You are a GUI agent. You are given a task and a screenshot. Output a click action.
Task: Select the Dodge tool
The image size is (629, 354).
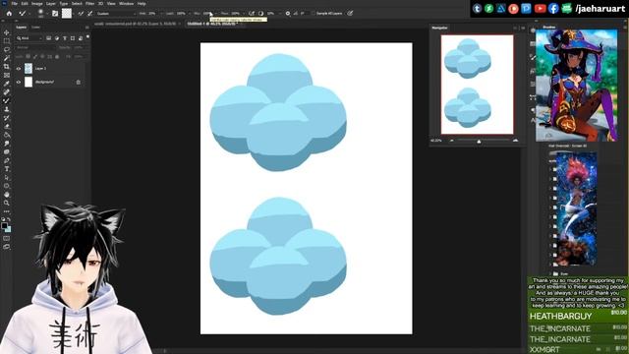coord(7,152)
